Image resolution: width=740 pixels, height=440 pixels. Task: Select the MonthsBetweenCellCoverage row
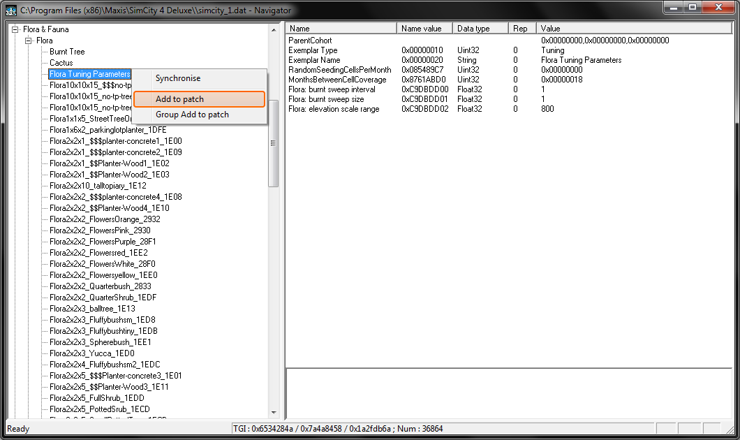[x=509, y=80]
